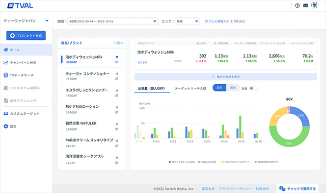Open external link icon for 海洋深層水シーケアフル
The image size is (326, 193).
pos(117,162)
